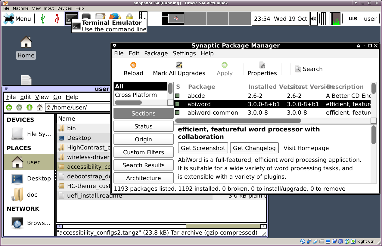Click status box of abcde package
This screenshot has width=382, height=246.
click(178, 96)
